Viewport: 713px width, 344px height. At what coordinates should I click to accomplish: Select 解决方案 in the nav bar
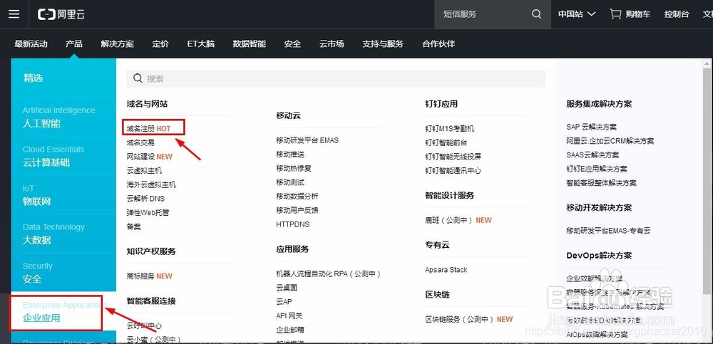118,44
